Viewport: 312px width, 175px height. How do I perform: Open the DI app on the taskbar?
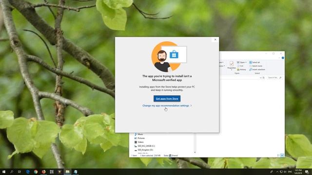pos(52,172)
